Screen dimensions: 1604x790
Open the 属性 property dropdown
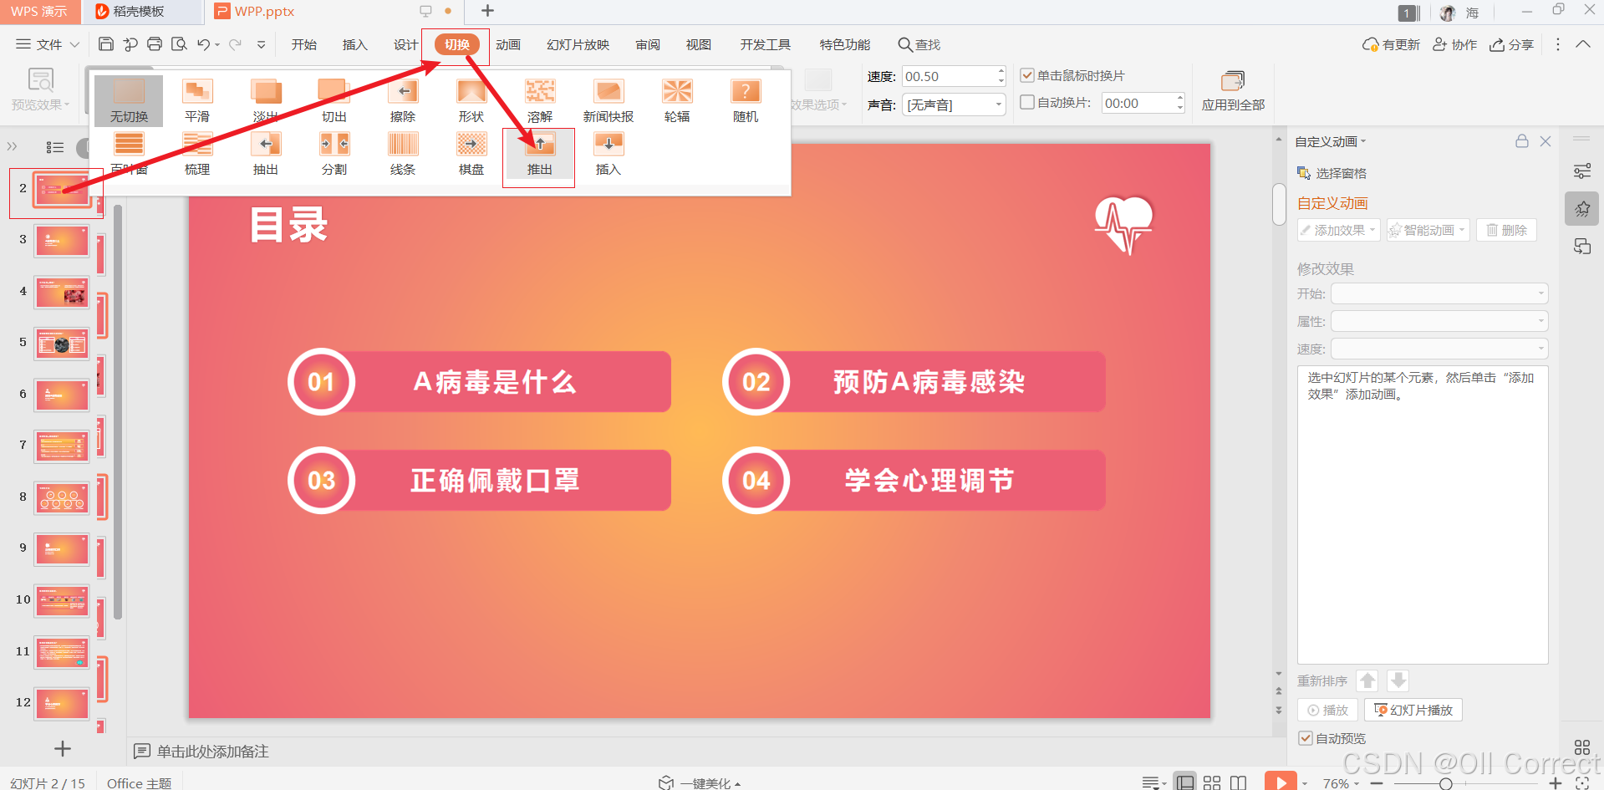pyautogui.click(x=1439, y=321)
